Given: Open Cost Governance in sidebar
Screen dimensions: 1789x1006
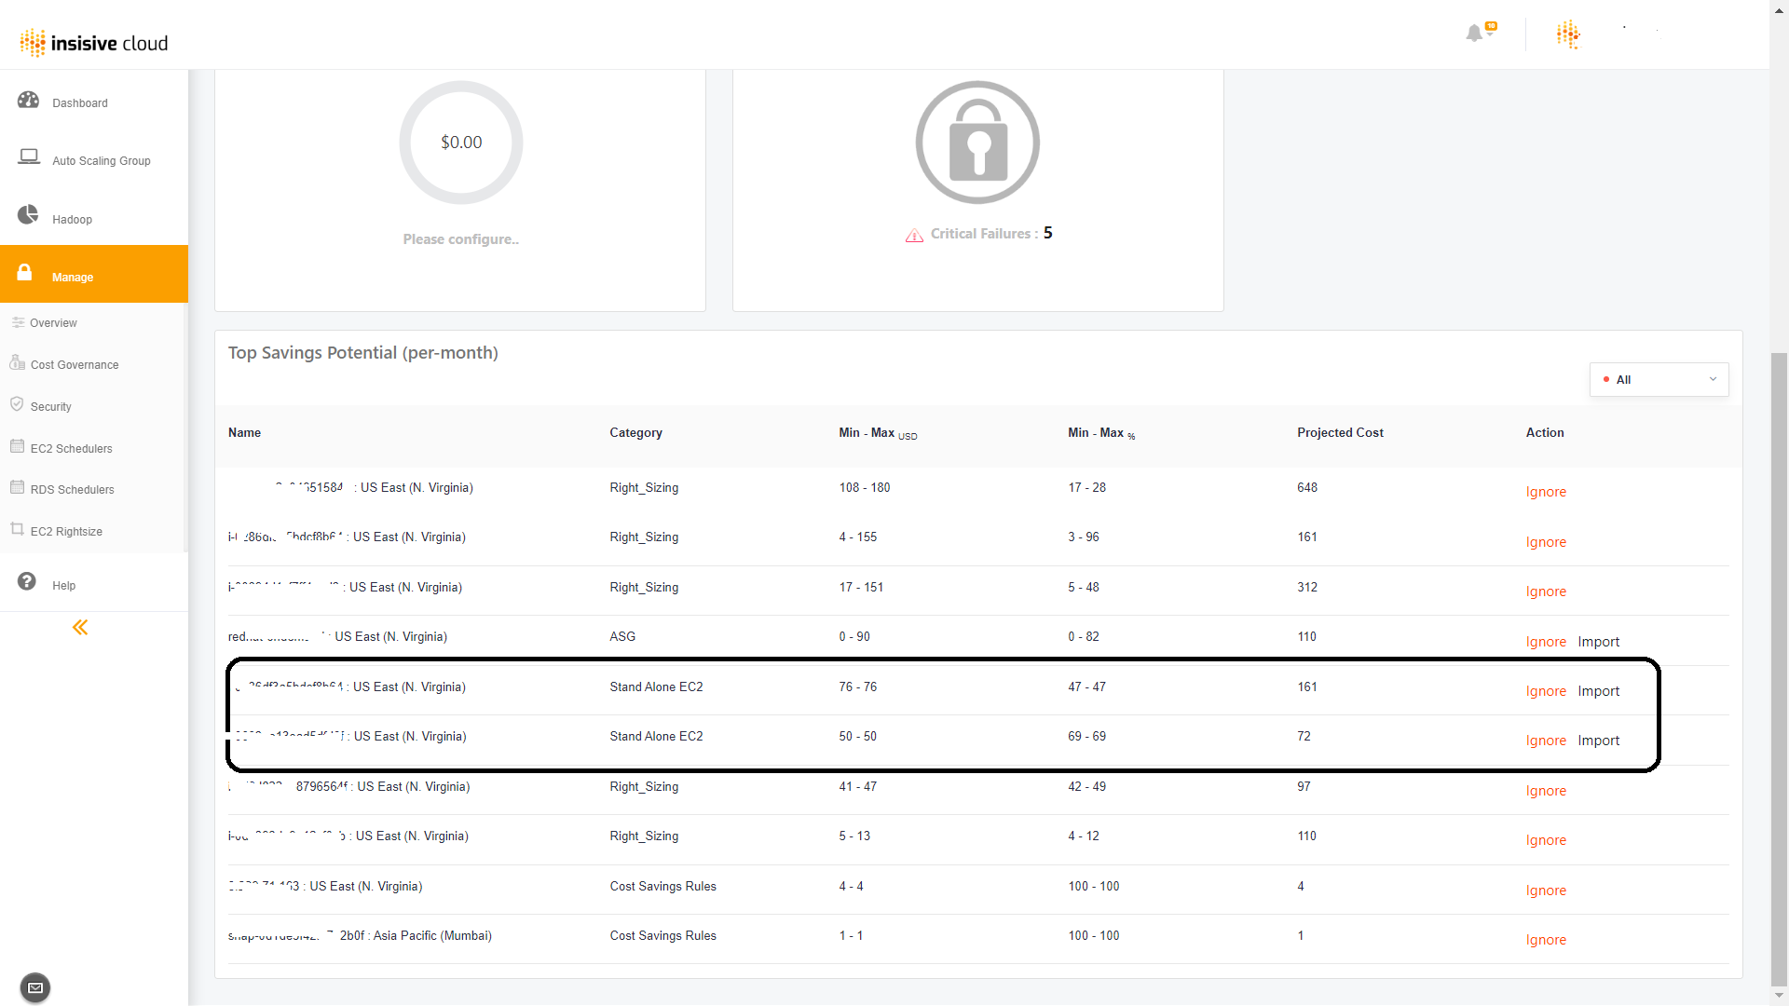Looking at the screenshot, I should [x=75, y=365].
